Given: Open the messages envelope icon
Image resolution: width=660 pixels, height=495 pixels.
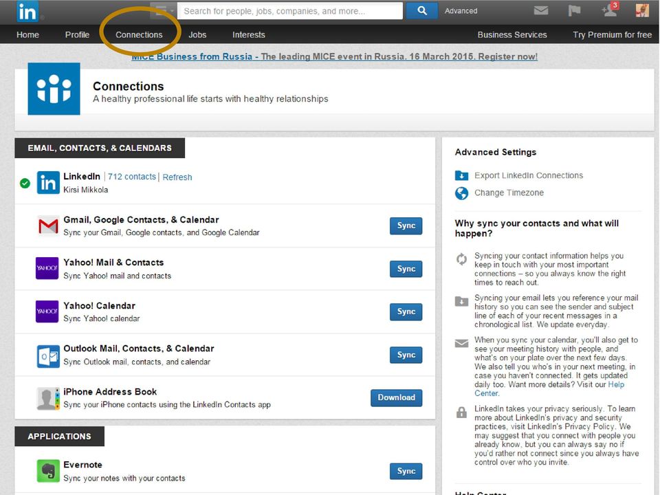Looking at the screenshot, I should tap(541, 10).
